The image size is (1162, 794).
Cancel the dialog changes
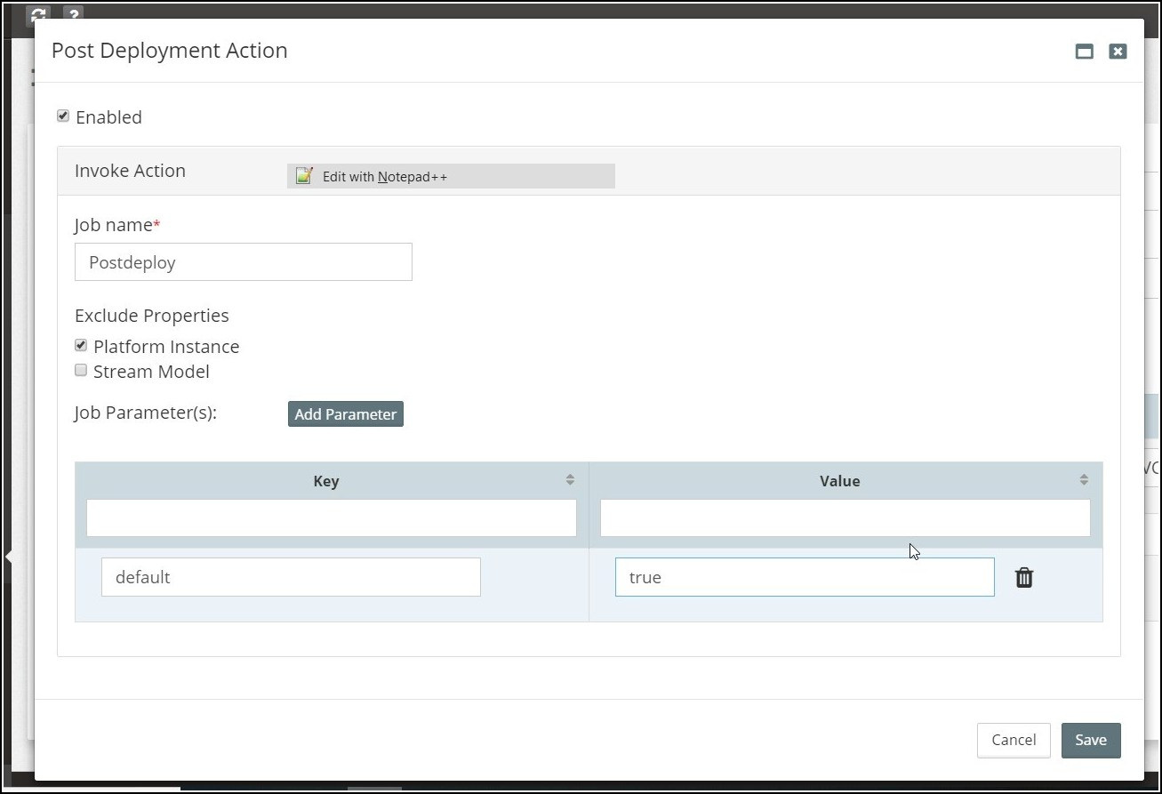coord(1013,740)
